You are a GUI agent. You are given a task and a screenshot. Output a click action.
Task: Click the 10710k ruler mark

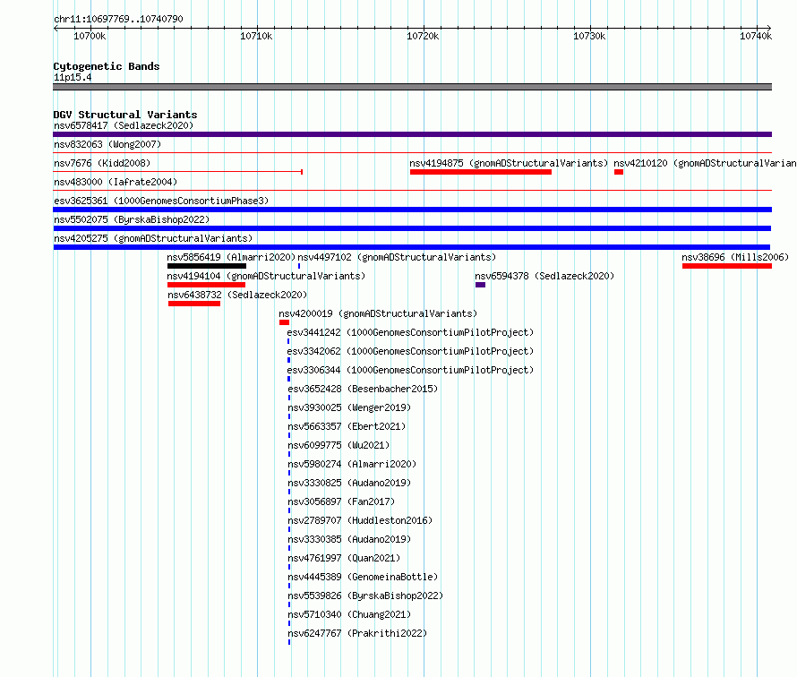coord(256,36)
